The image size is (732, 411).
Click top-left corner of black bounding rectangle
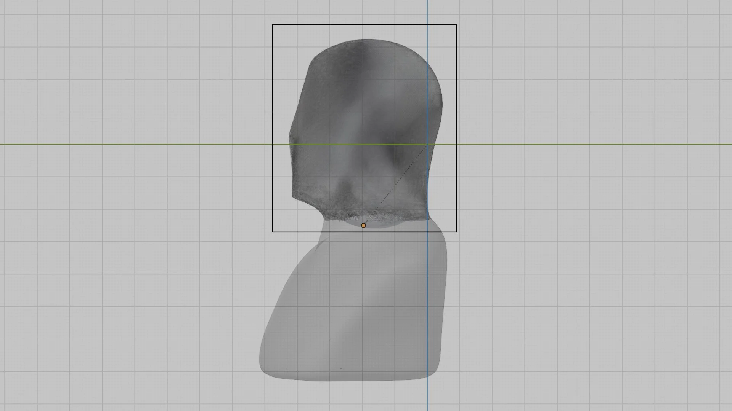click(x=272, y=25)
